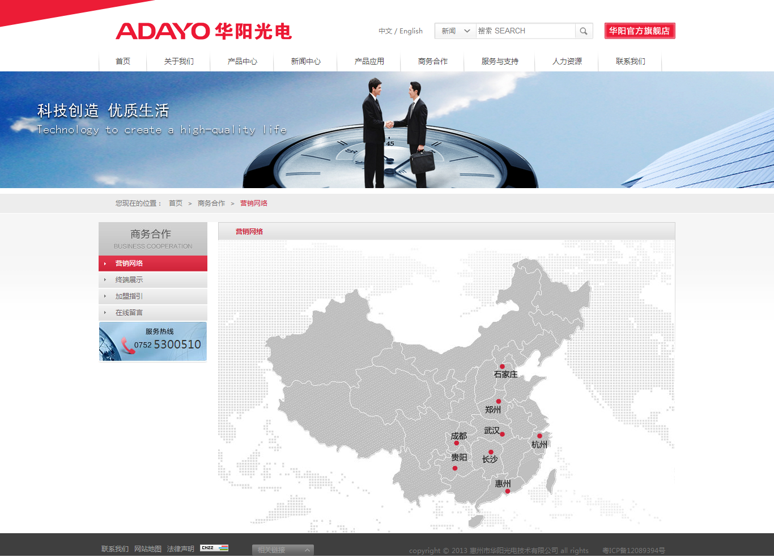774x557 pixels.
Task: Select the 人力资源 menu item
Action: click(567, 61)
